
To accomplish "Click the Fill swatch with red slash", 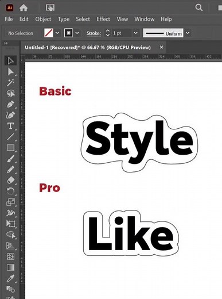I will pyautogui.click(x=49, y=33).
